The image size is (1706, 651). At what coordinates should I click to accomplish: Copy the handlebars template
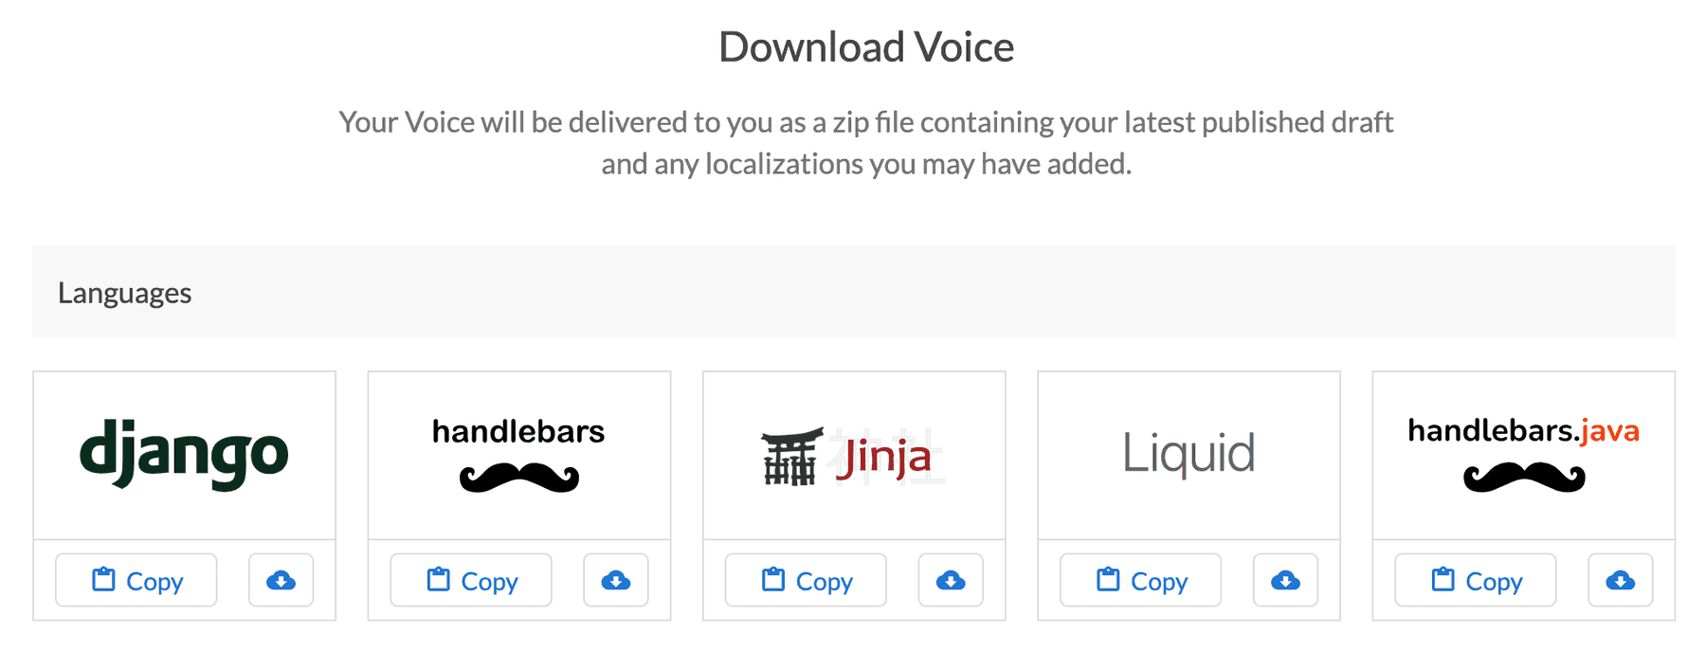pyautogui.click(x=470, y=580)
